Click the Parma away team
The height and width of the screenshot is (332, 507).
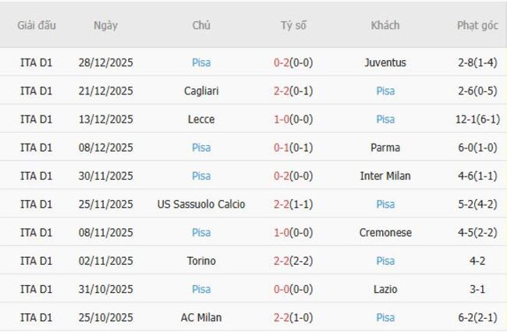pyautogui.click(x=385, y=148)
